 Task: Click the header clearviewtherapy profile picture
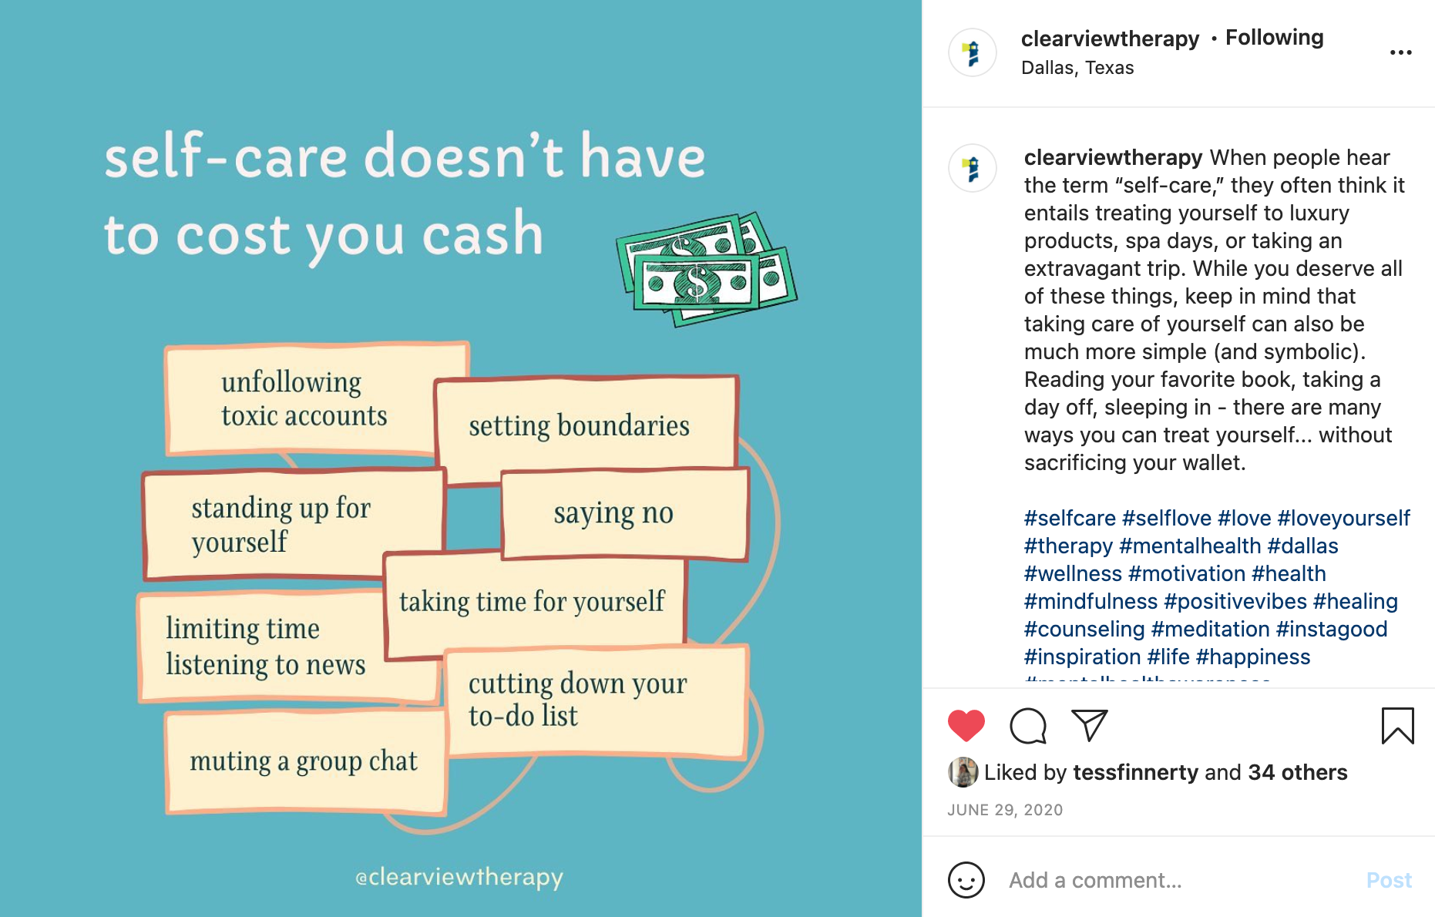pos(973,52)
